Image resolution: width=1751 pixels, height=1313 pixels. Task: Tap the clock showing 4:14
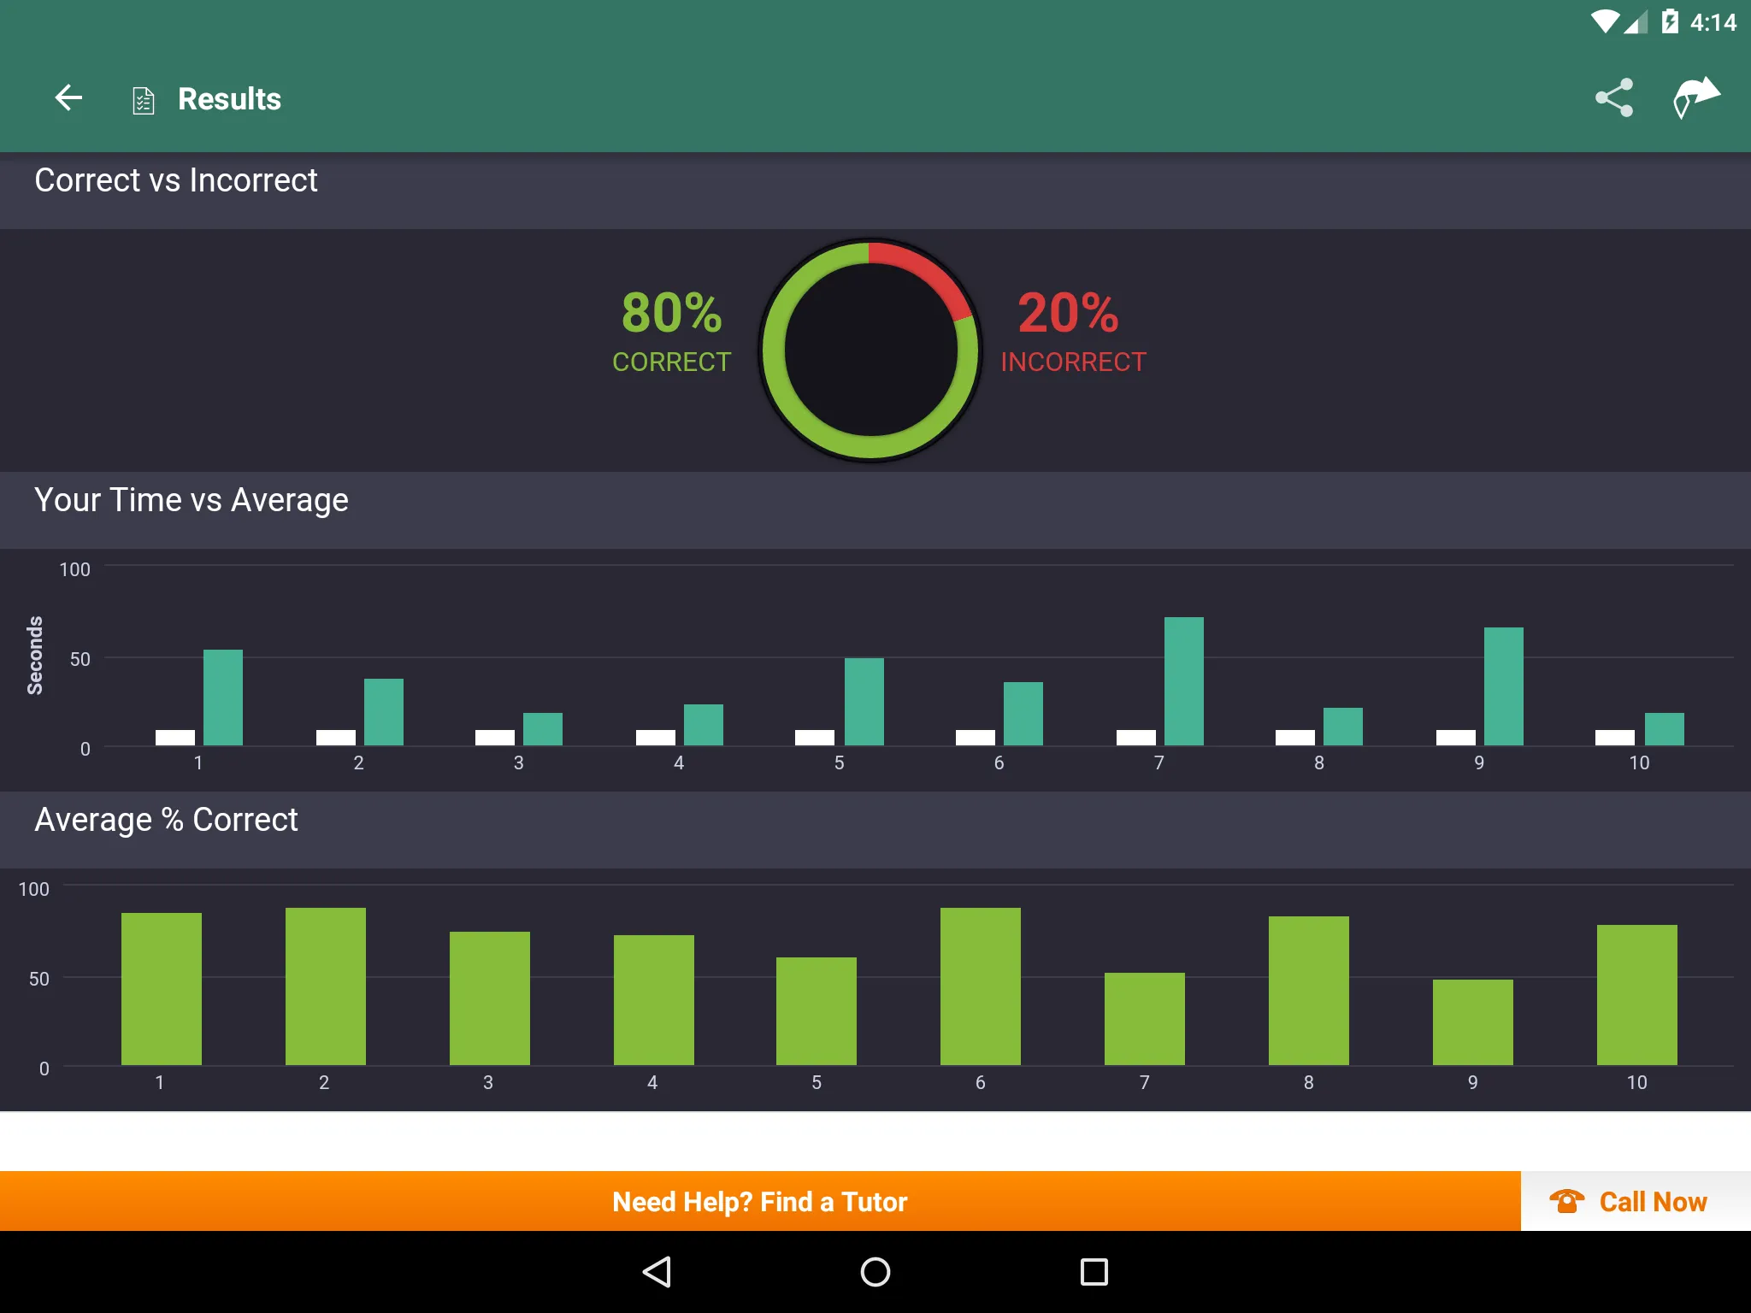(x=1713, y=22)
